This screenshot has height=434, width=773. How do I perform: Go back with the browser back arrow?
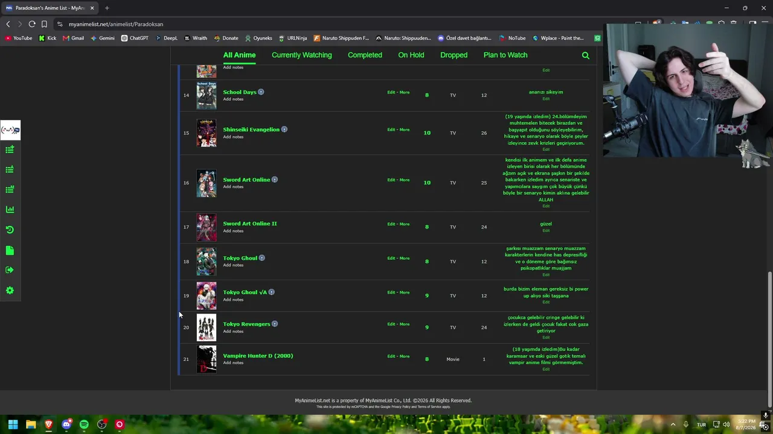(x=8, y=24)
